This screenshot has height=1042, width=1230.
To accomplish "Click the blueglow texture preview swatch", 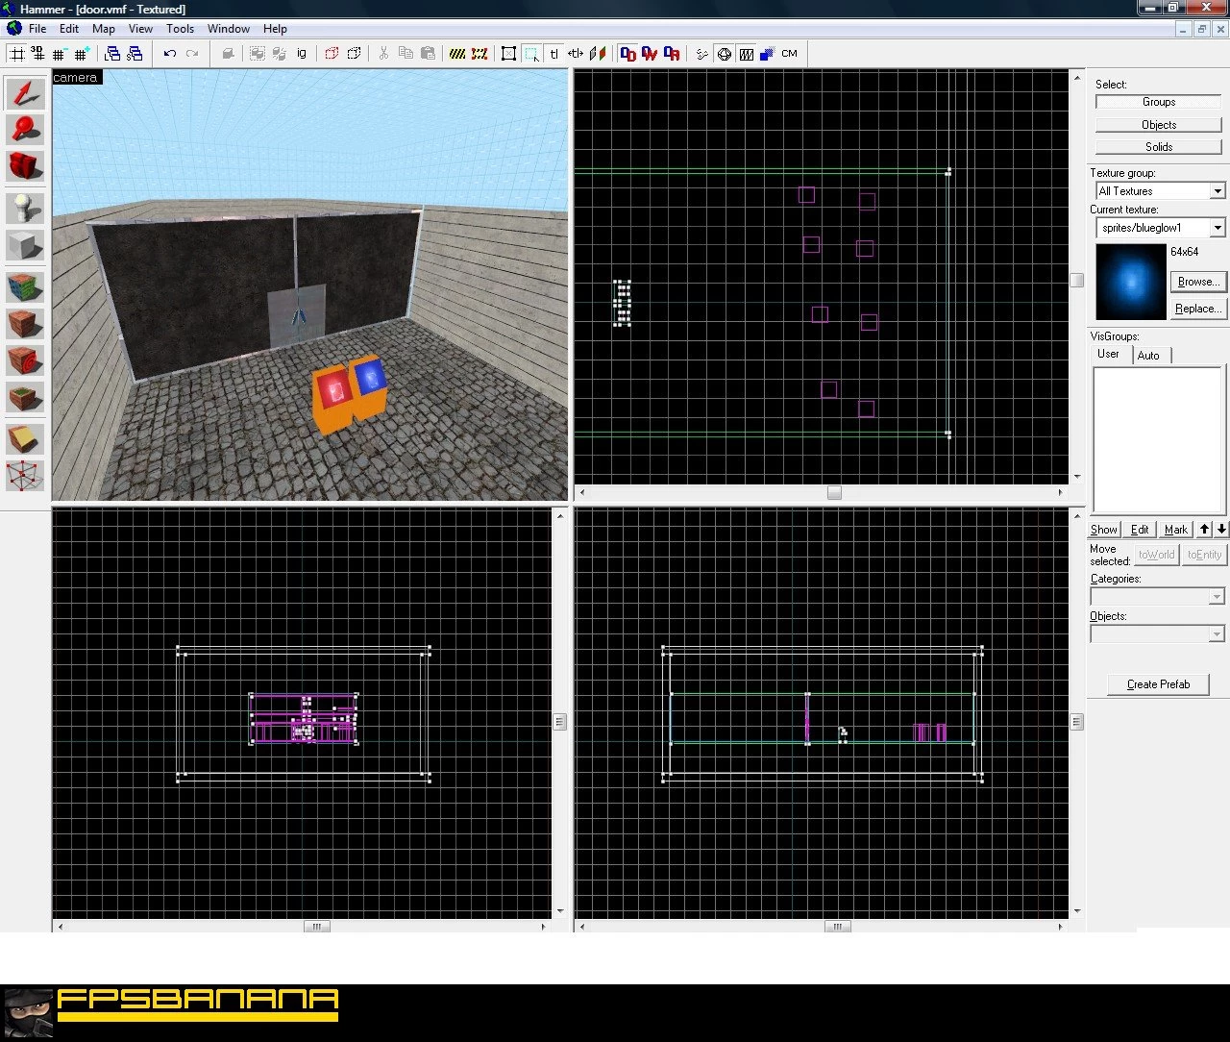I will click(1131, 282).
